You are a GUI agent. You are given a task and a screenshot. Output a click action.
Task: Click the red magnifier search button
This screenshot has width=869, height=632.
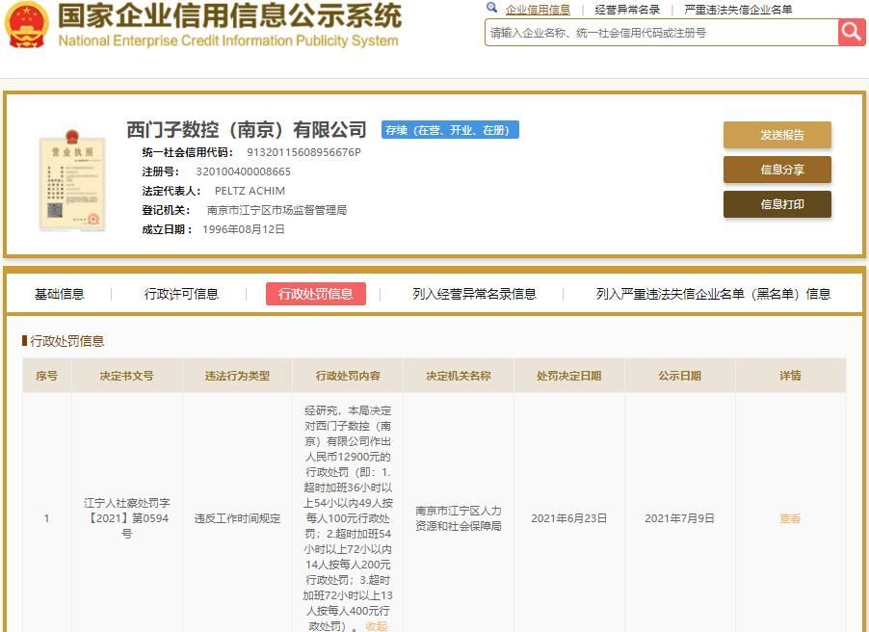click(852, 32)
